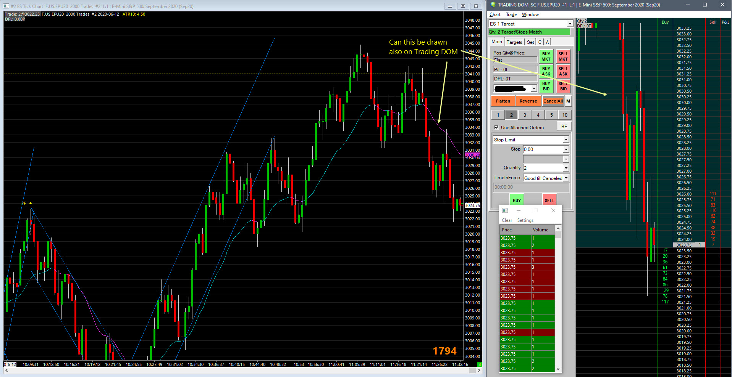732x377 pixels.
Task: Click the ES Tick Chart window icon
Action: (6, 6)
